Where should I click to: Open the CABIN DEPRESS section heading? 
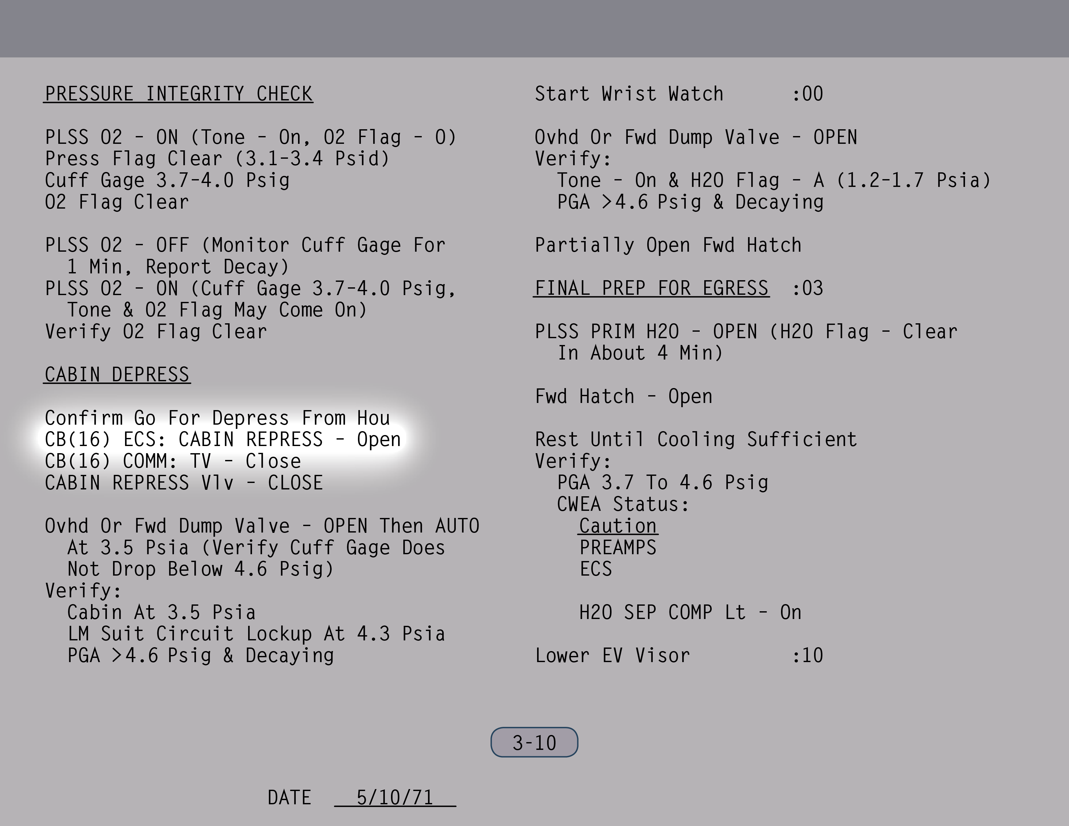117,375
